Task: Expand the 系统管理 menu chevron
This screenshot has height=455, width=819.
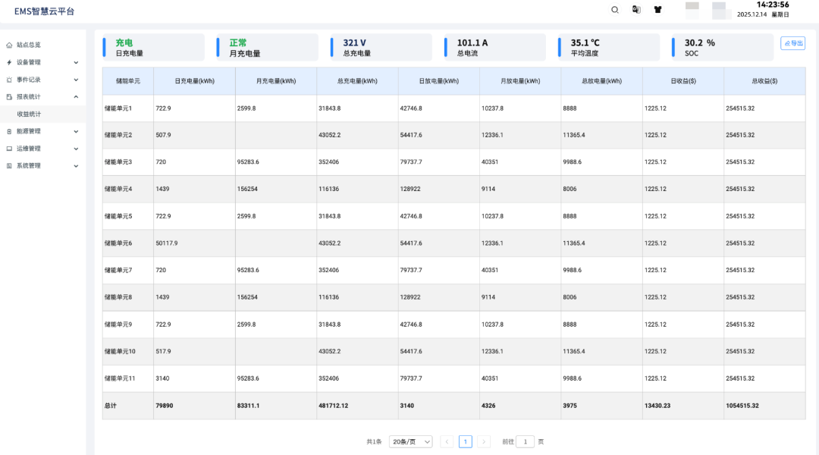Action: (76, 165)
